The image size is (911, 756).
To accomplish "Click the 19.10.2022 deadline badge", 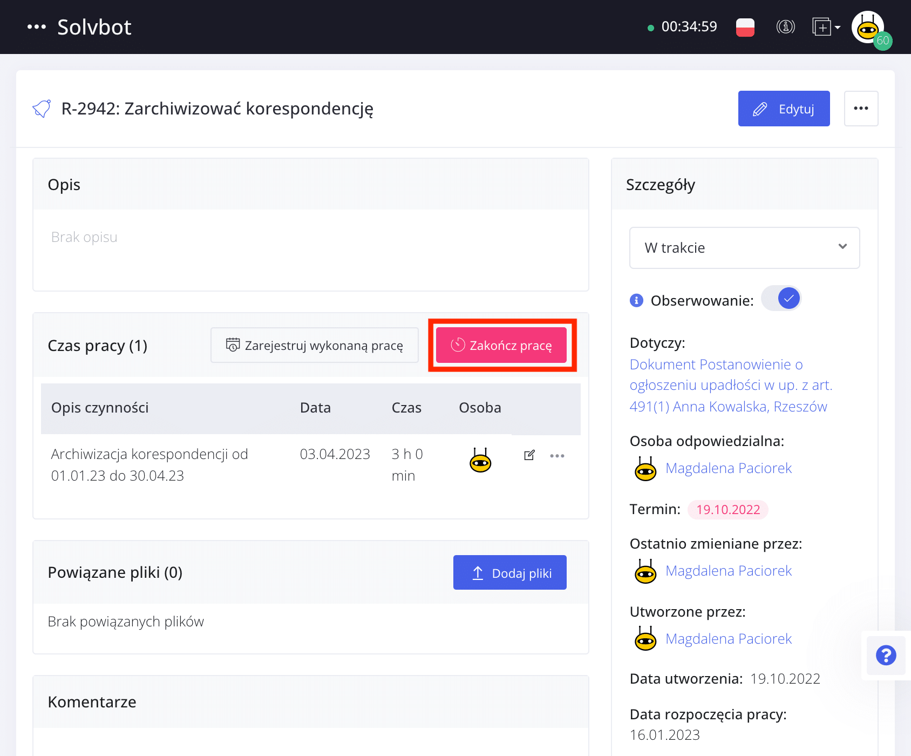I will [728, 509].
